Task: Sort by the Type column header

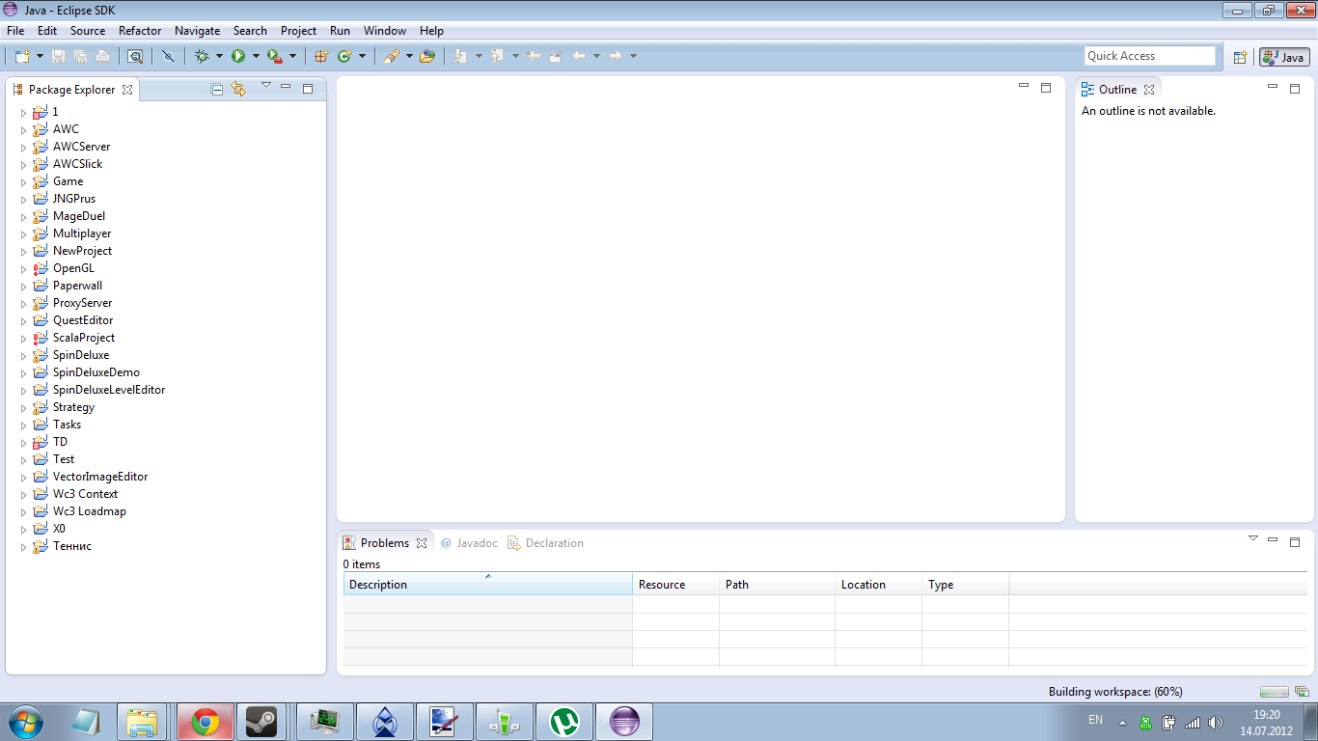Action: click(x=965, y=585)
